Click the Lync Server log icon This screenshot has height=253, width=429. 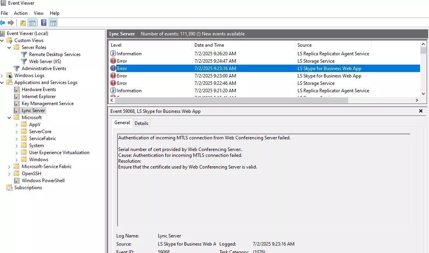tap(17, 111)
